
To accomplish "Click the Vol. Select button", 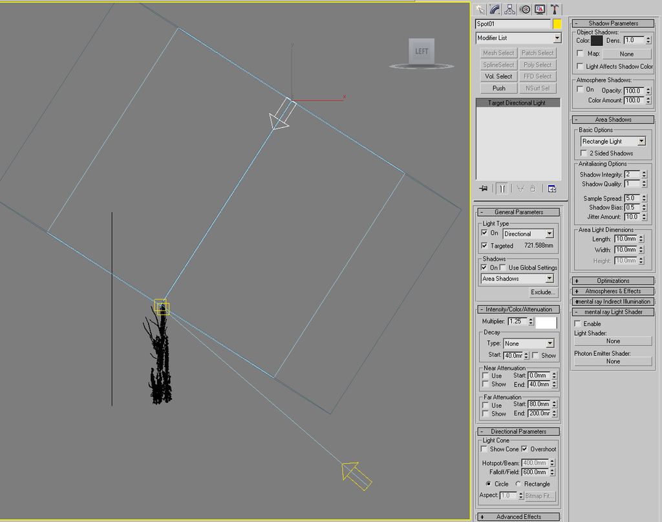I will [x=498, y=76].
